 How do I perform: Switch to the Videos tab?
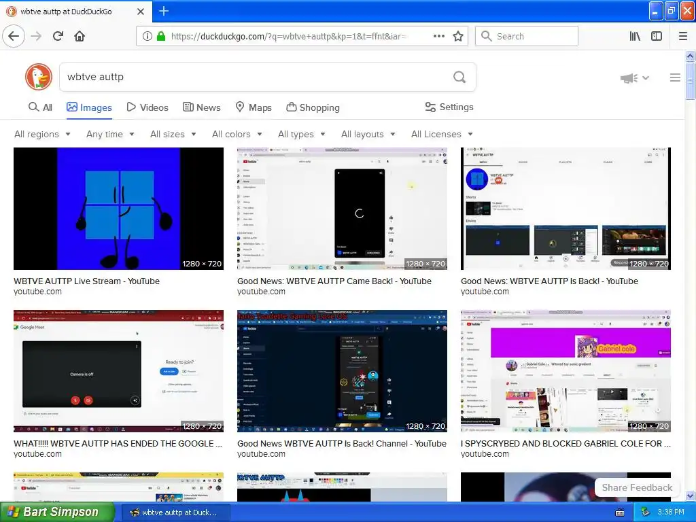(x=147, y=107)
